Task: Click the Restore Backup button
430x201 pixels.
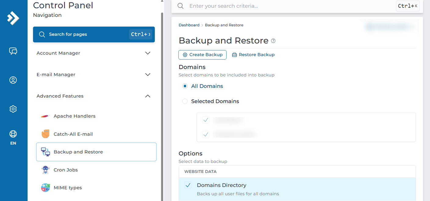Action: (253, 55)
